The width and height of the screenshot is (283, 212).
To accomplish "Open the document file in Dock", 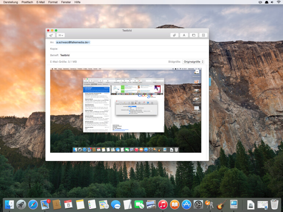I will [x=251, y=205].
